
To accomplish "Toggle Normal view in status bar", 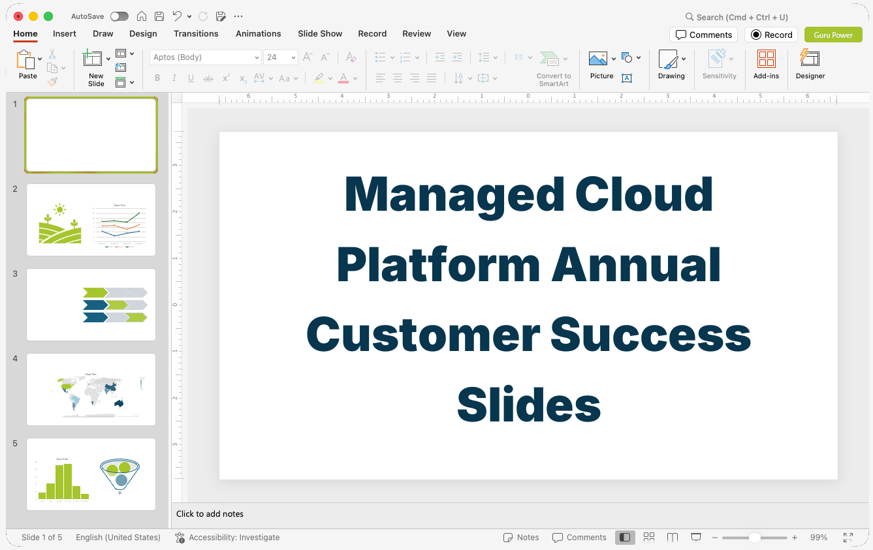I will point(625,538).
